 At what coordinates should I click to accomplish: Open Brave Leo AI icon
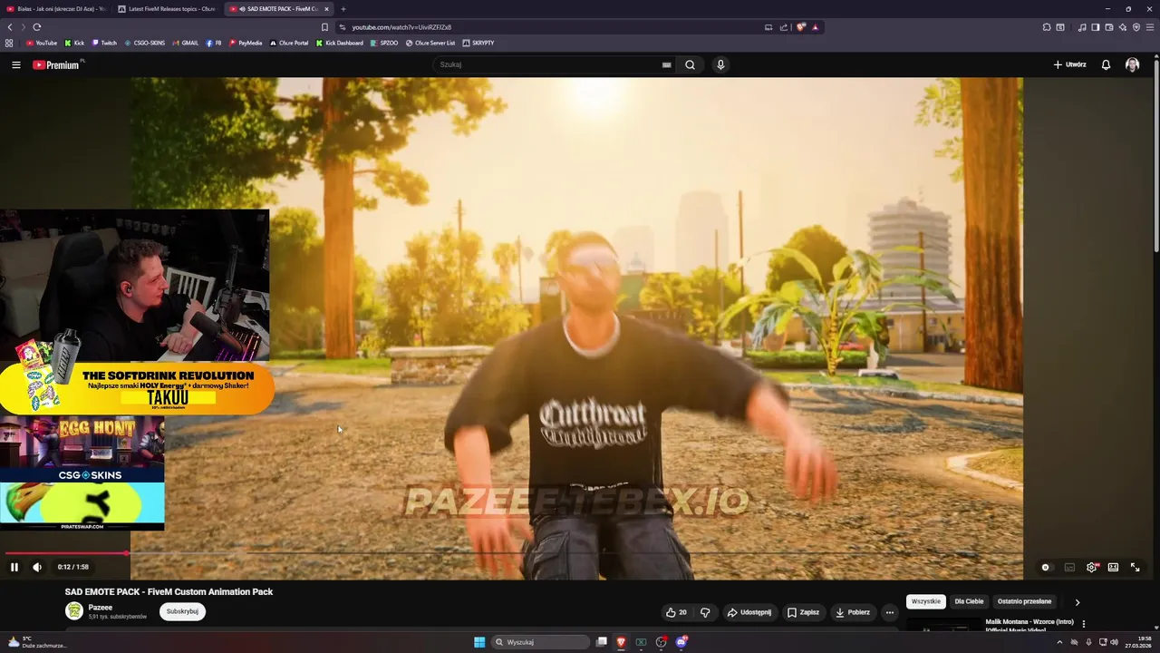point(1122,27)
